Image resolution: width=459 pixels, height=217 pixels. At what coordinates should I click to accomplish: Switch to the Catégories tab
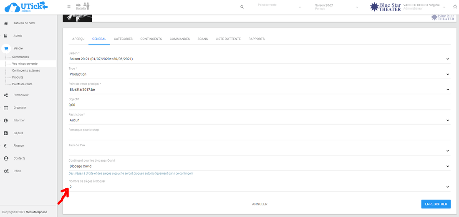[123, 39]
